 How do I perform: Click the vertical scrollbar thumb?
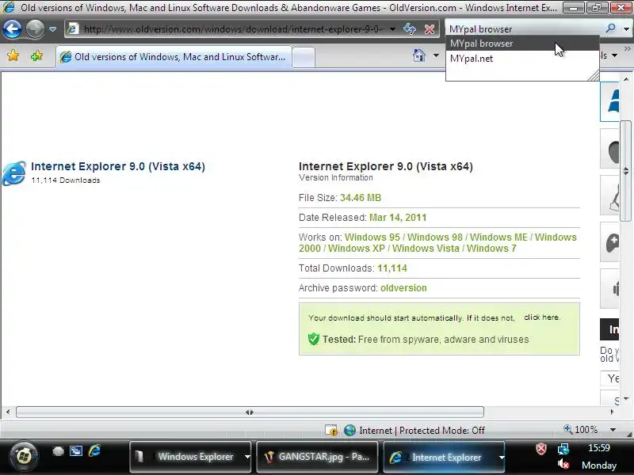626,171
